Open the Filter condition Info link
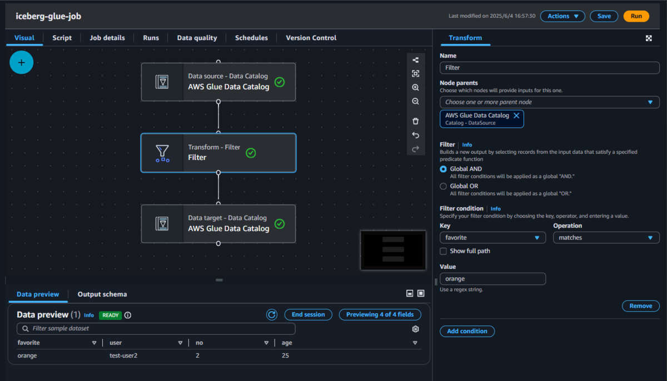The image size is (667, 381). (x=495, y=209)
